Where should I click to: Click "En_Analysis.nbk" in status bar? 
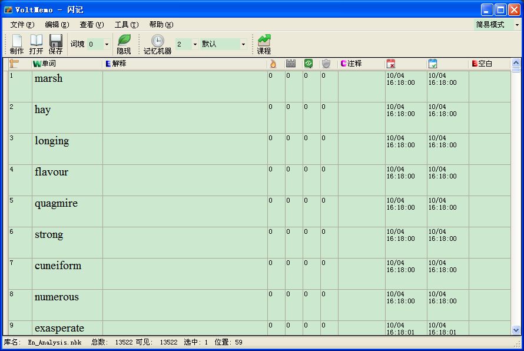[x=55, y=342]
